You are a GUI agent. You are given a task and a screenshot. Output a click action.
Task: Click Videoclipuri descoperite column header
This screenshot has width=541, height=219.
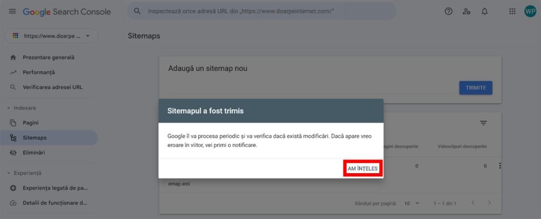(462, 146)
